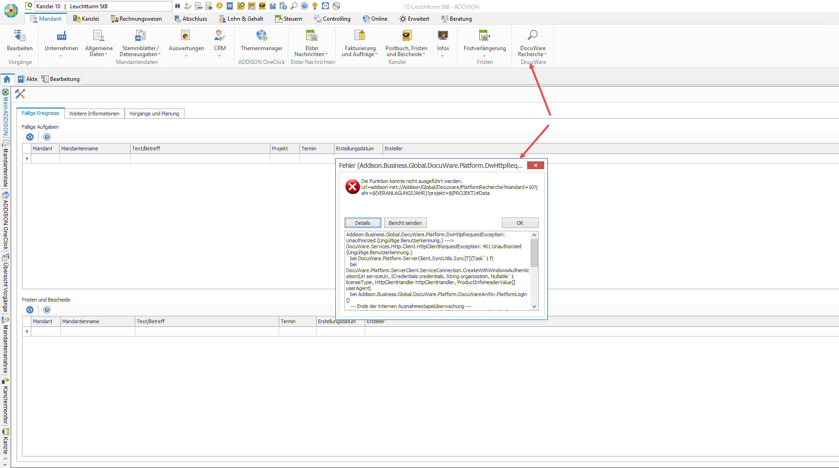Click the binoculars search icon

coord(178,6)
